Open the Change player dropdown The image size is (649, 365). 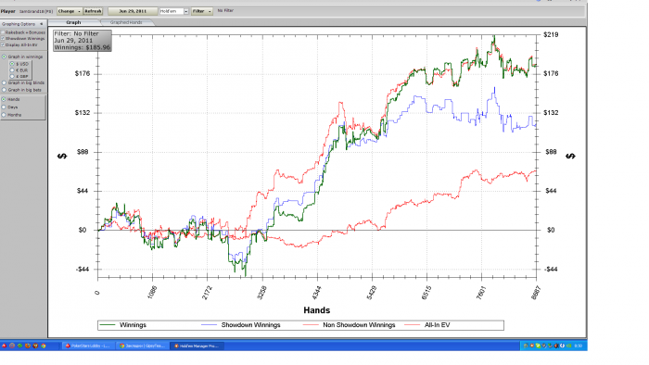point(70,11)
